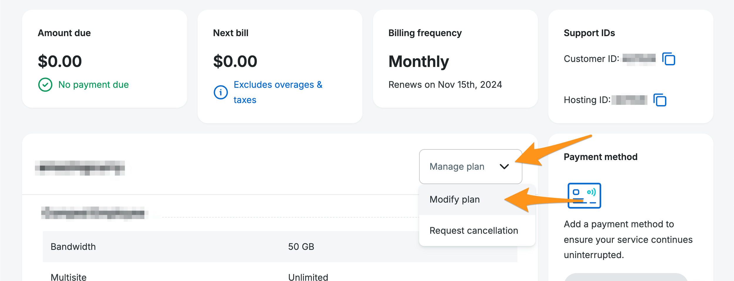Select the Bandwidth row label
This screenshot has width=734, height=281.
click(x=73, y=247)
